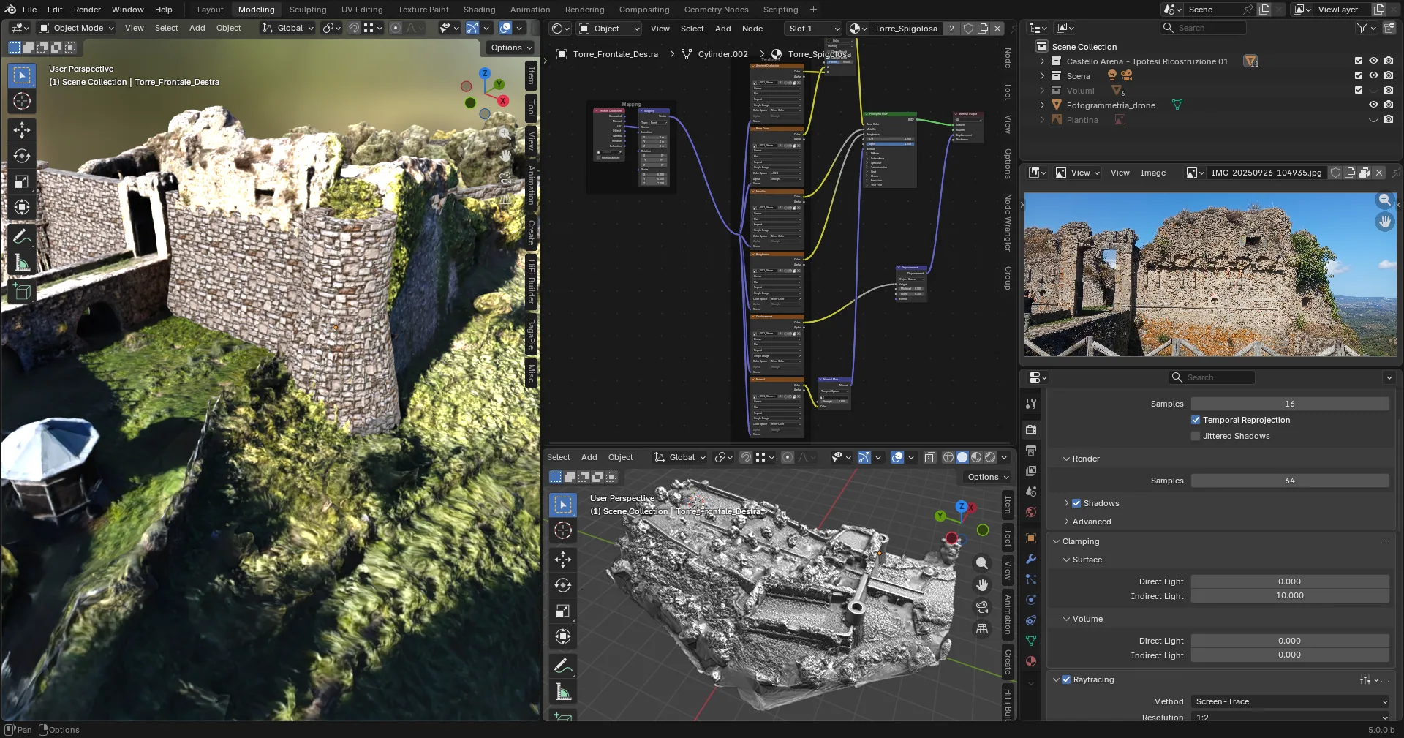
Task: Select the Cursor tool in left viewport
Action: pyautogui.click(x=22, y=101)
